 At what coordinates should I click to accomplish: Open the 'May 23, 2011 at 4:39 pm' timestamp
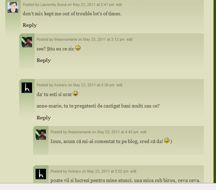[94, 85]
